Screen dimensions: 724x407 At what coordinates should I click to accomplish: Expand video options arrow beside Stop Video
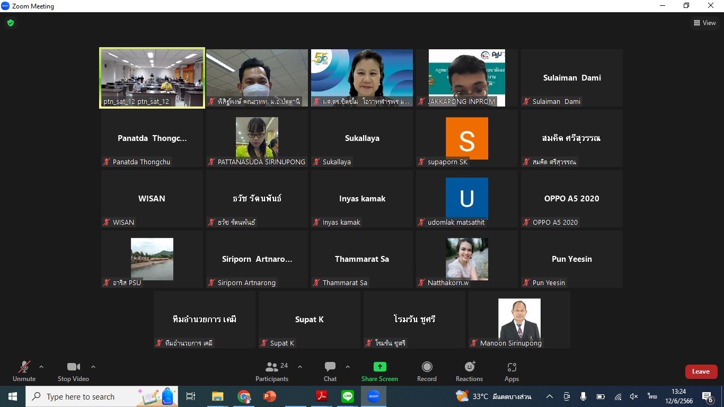93,367
